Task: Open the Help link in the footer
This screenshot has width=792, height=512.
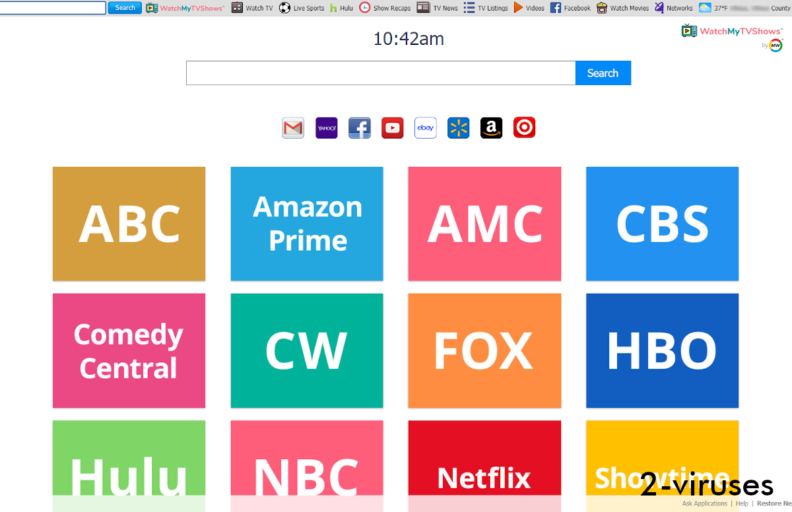Action: pos(742,503)
